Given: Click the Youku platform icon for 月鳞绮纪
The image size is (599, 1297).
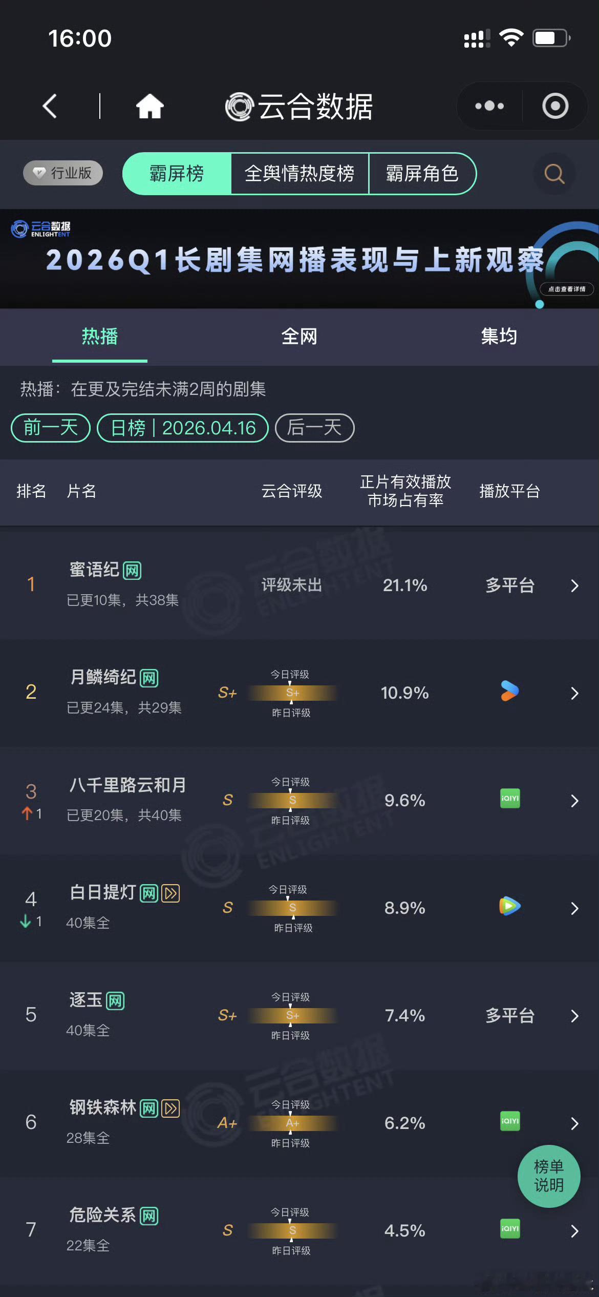Looking at the screenshot, I should pyautogui.click(x=508, y=692).
